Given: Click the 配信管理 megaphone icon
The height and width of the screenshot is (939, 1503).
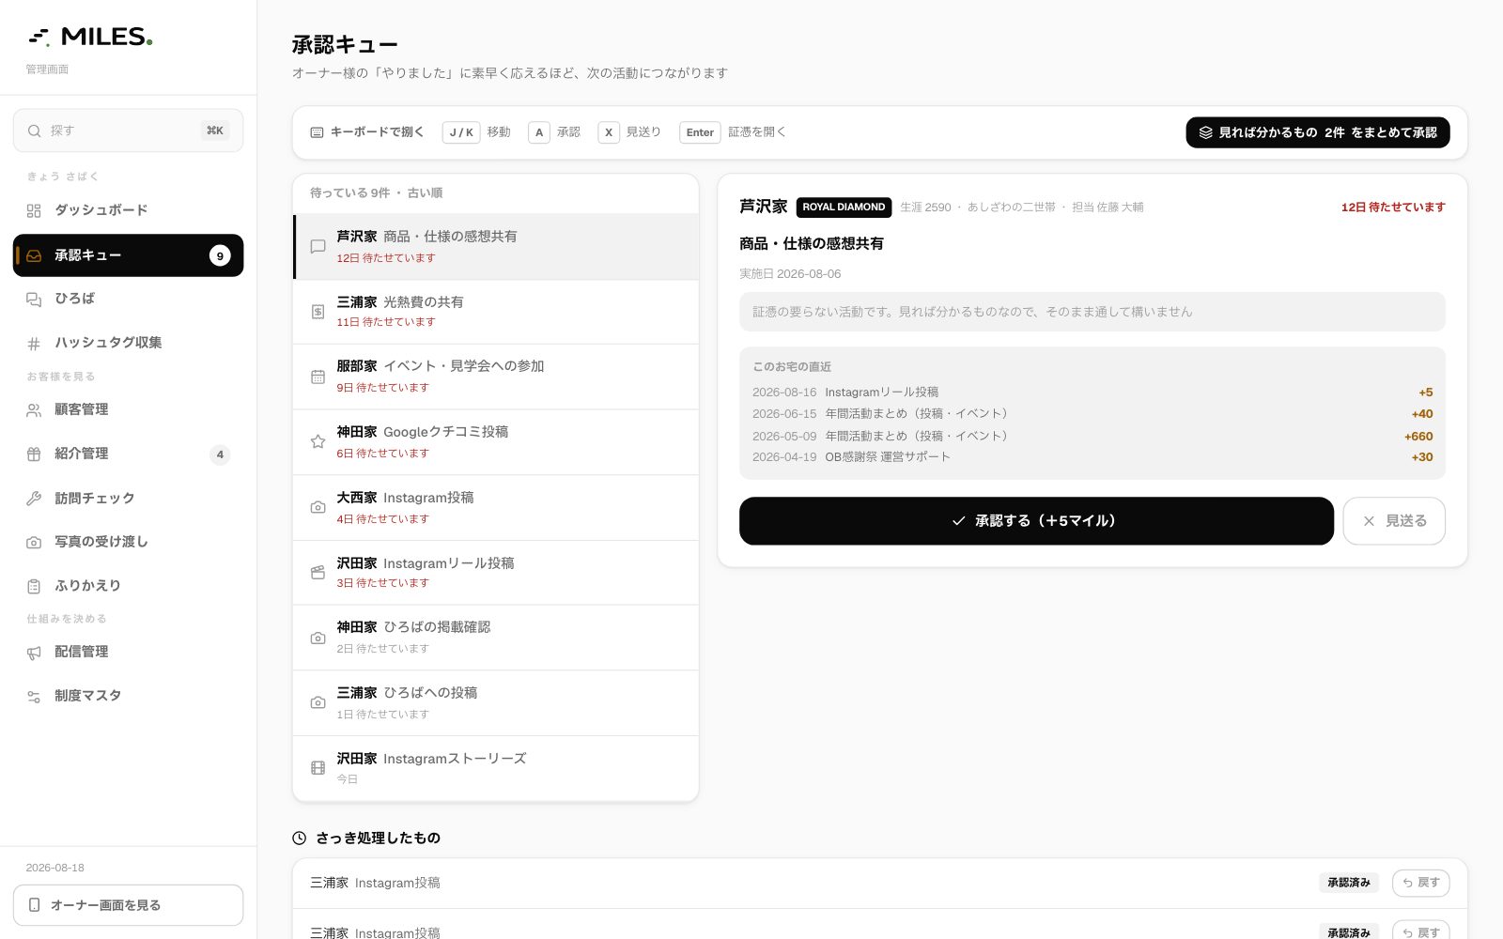Looking at the screenshot, I should 34,652.
